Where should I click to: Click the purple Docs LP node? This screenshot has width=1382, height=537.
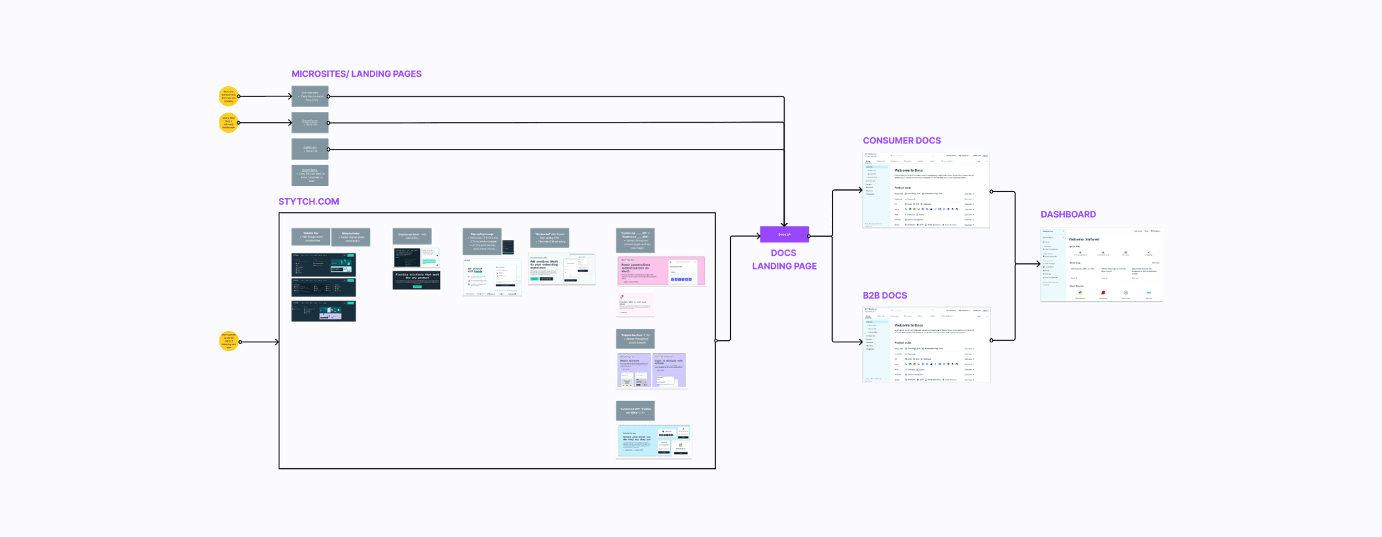click(784, 234)
